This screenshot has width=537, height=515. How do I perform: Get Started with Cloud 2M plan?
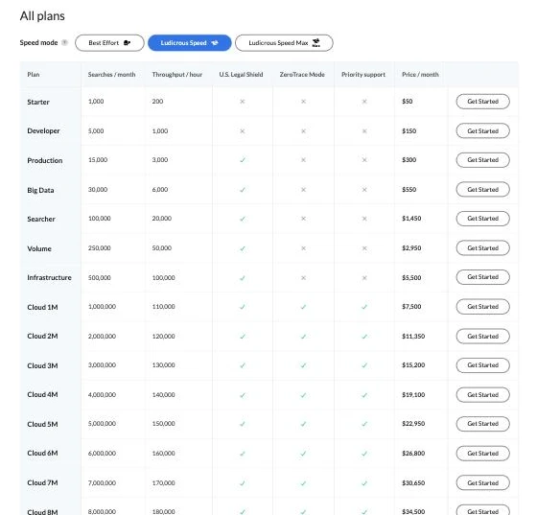tap(483, 337)
